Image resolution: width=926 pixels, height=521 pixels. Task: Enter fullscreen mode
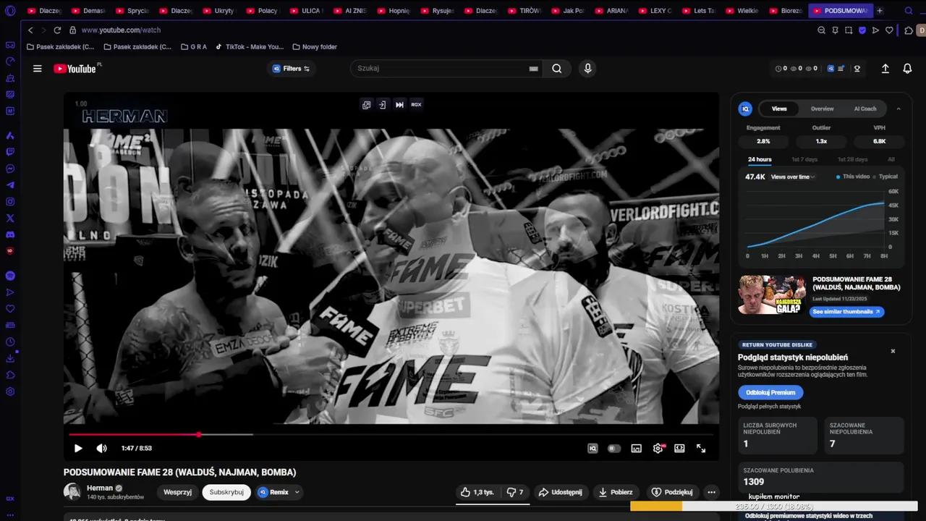701,449
